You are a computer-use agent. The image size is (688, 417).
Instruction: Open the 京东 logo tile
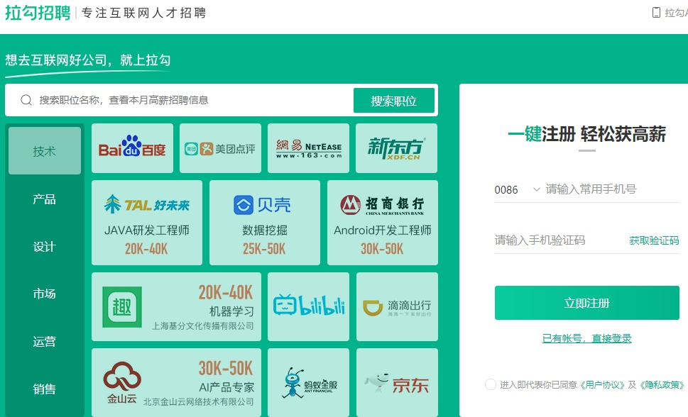[397, 382]
